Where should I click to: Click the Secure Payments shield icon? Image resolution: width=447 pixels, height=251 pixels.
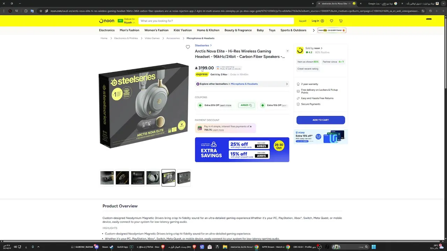(298, 104)
